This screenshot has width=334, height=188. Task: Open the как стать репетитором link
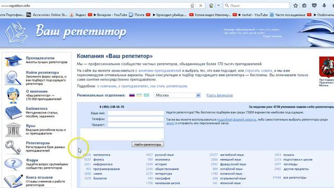tap(169, 86)
